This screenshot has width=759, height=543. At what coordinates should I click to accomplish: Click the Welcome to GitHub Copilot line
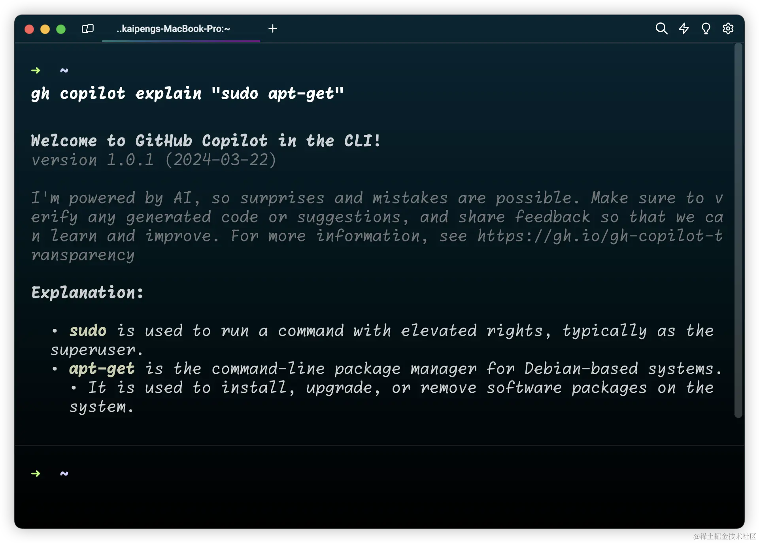coord(206,141)
